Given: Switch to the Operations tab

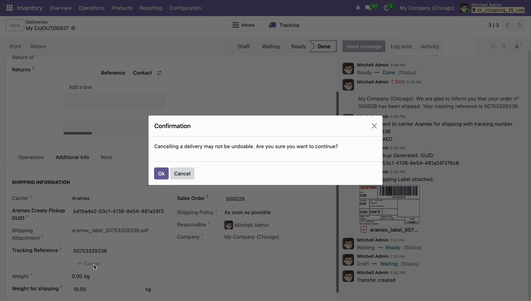Looking at the screenshot, I should pos(31,157).
